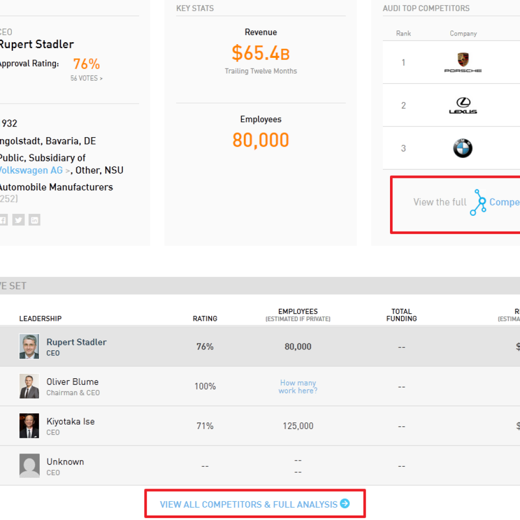Click the Ingolstadt, Bavaria, DE location
The height and width of the screenshot is (520, 520).
[x=48, y=141]
